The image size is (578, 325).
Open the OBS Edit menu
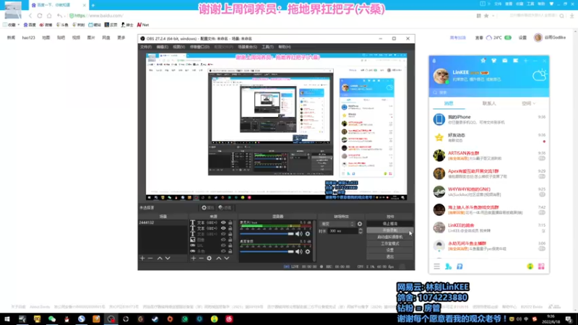(x=162, y=47)
